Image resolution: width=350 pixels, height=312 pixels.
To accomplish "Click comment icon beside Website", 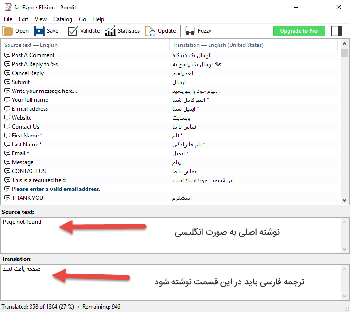I will (7, 117).
